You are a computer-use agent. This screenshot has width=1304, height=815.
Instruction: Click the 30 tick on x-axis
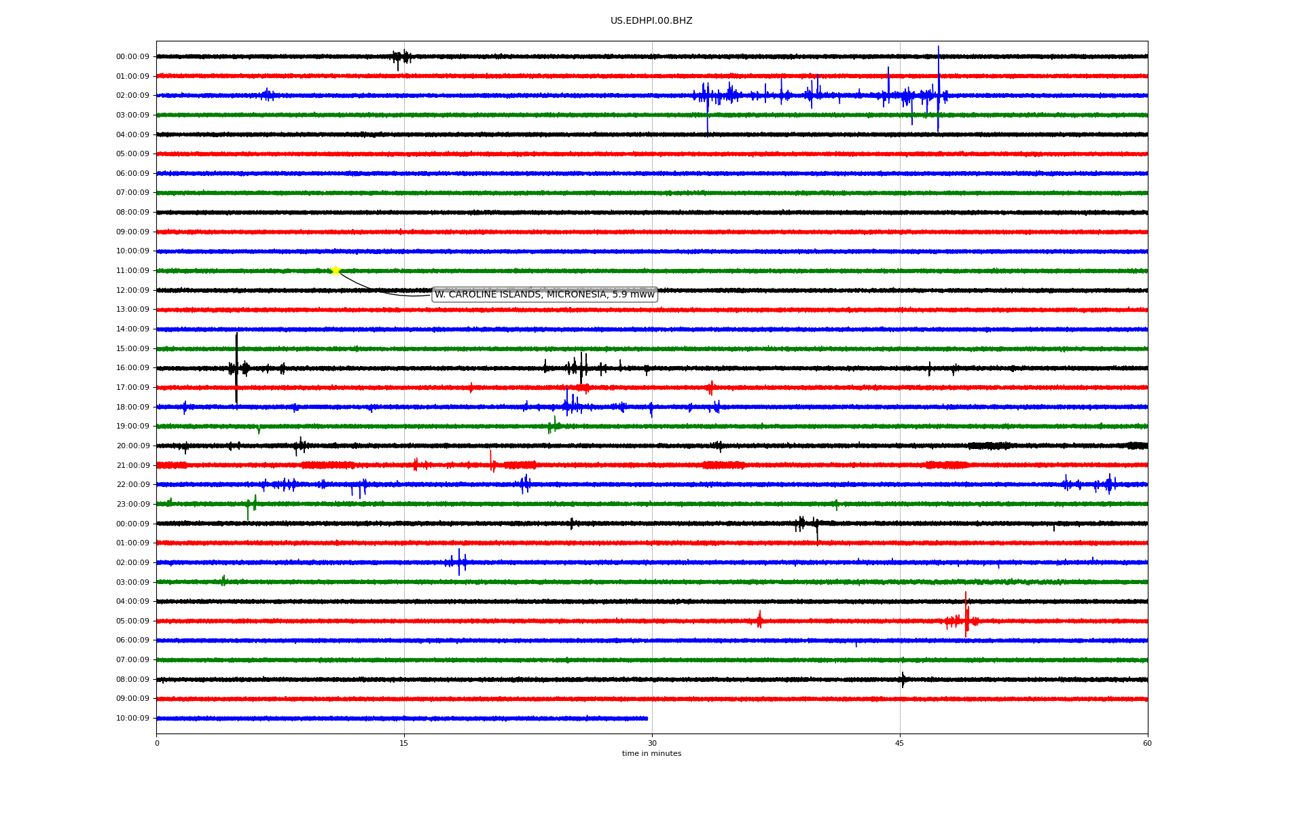pos(652,743)
